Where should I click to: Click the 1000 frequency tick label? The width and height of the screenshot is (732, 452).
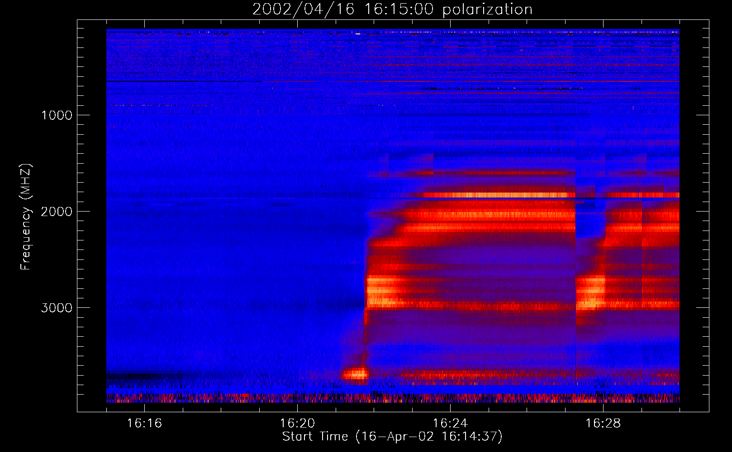[57, 115]
